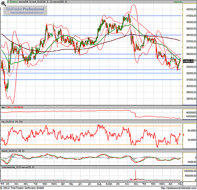Click the 38000,00 price axis label

(191, 35)
